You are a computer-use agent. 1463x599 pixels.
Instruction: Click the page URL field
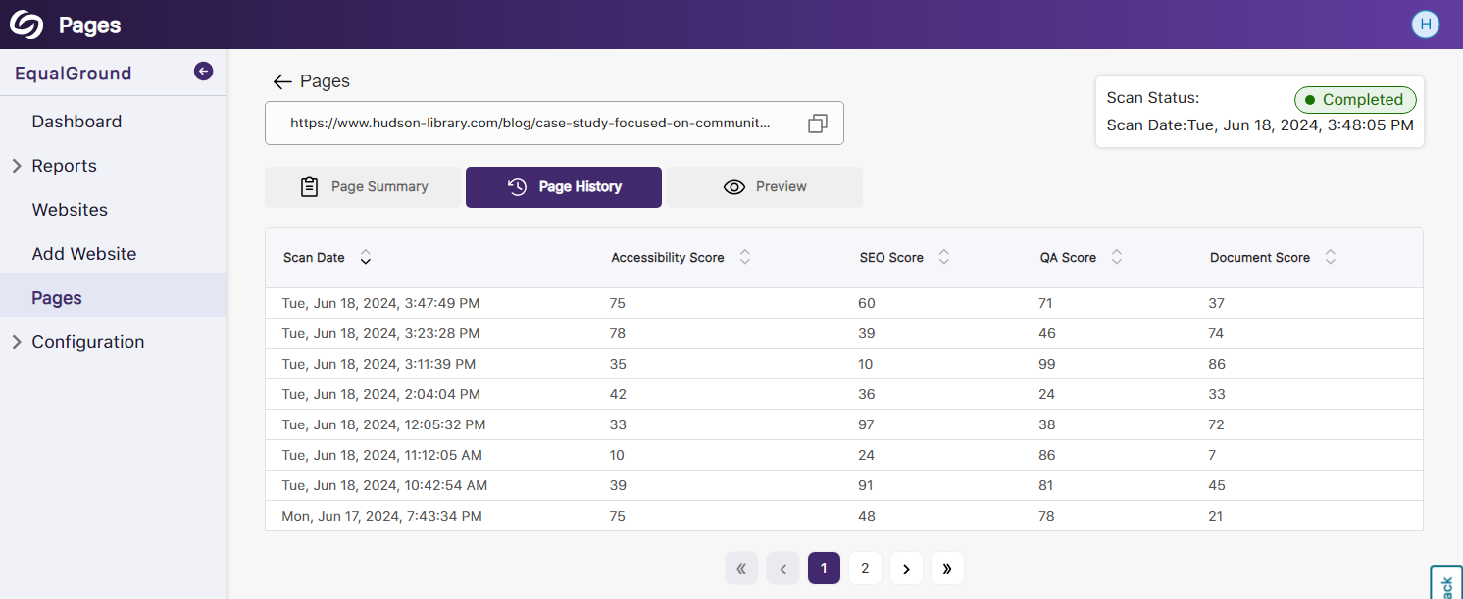pyautogui.click(x=530, y=124)
